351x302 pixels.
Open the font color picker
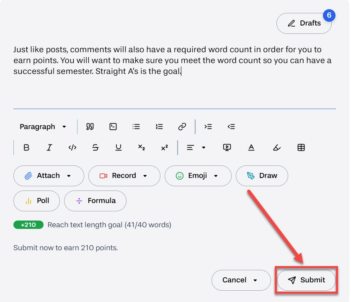[251, 147]
